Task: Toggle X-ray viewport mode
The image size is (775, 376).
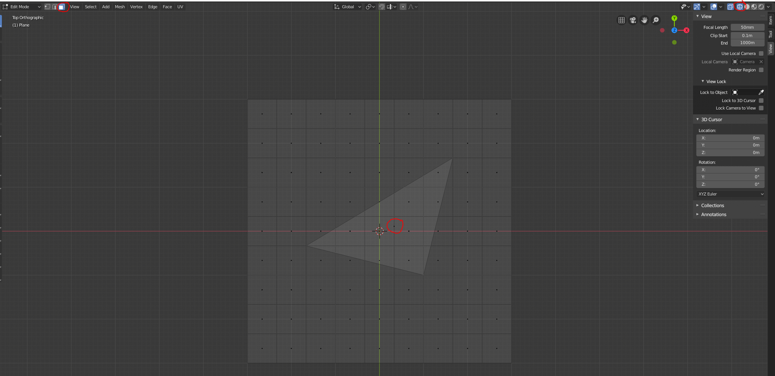Action: tap(730, 6)
